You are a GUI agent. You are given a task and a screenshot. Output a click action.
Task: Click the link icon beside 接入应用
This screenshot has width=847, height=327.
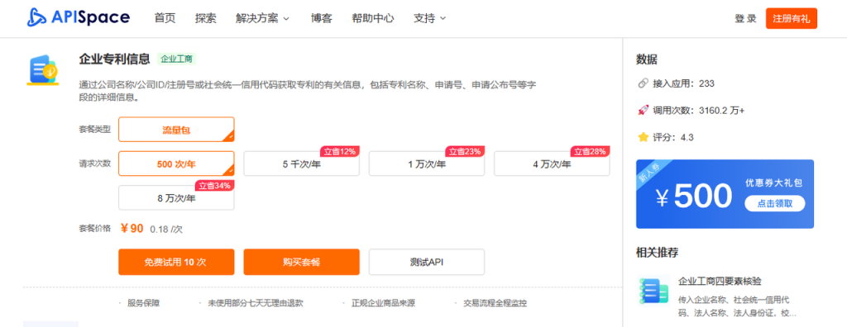(643, 83)
